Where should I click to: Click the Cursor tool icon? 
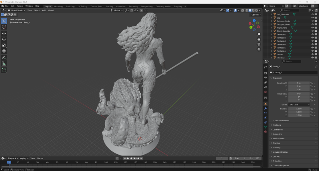(x=4, y=27)
